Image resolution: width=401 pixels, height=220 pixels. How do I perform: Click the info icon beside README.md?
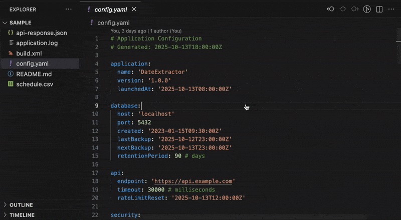[11, 74]
